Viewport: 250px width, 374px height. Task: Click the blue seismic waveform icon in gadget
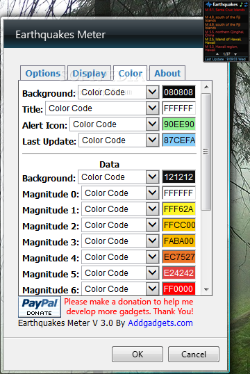pyautogui.click(x=209, y=5)
